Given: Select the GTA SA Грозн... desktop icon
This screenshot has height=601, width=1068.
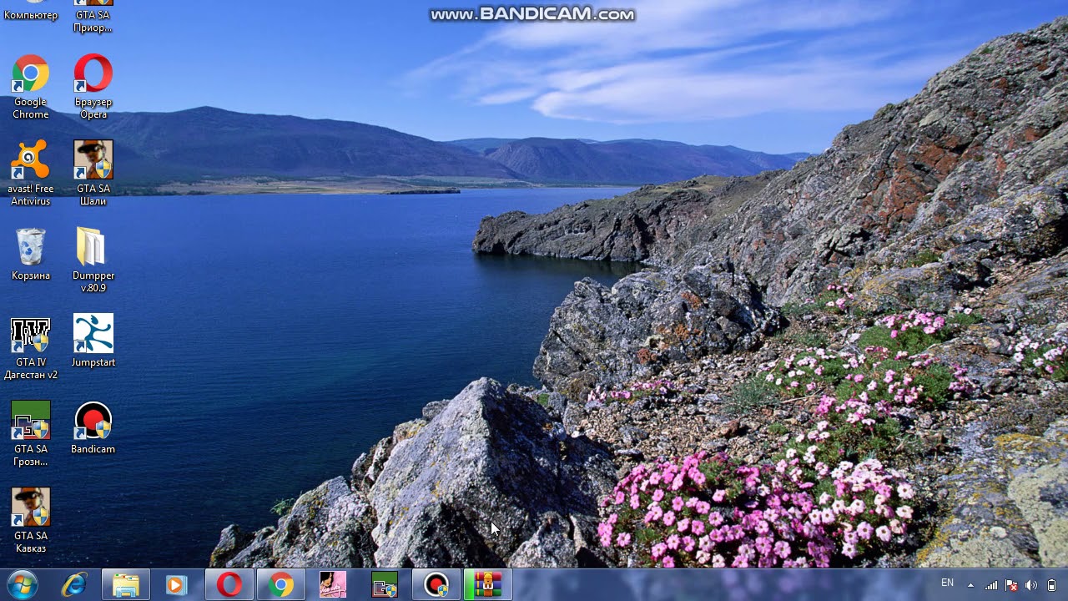Looking at the screenshot, I should [x=31, y=434].
